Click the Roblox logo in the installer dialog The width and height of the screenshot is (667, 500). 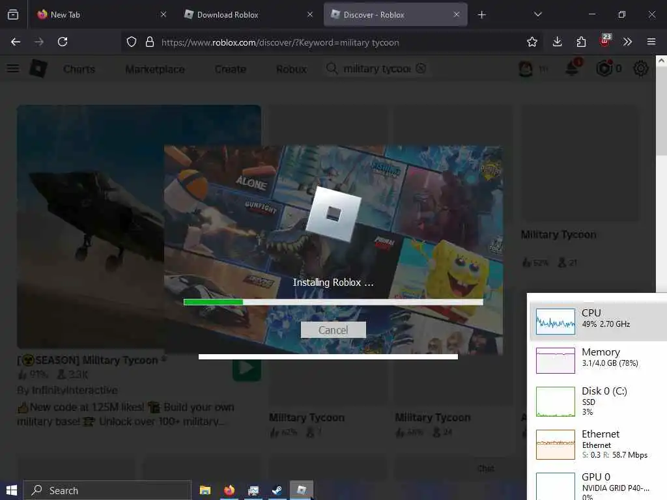333,214
